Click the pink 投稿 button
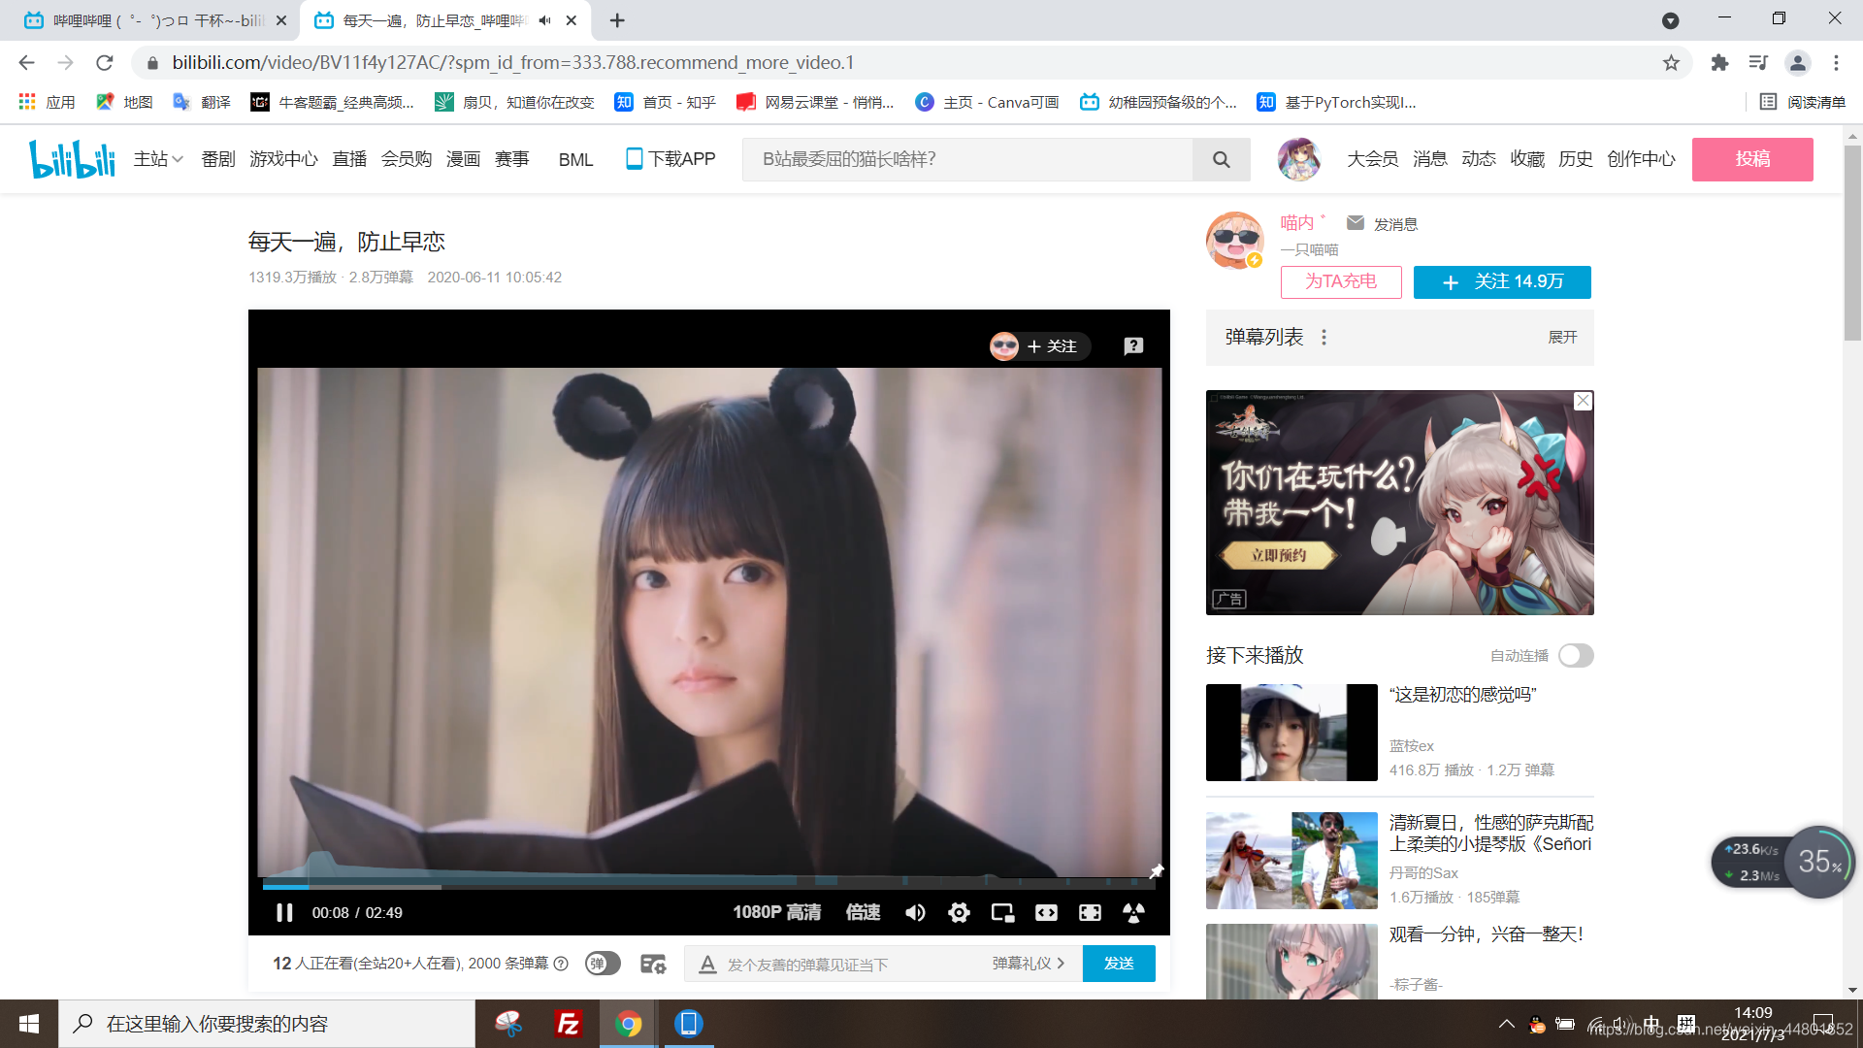Image resolution: width=1863 pixels, height=1048 pixels. 1751,159
